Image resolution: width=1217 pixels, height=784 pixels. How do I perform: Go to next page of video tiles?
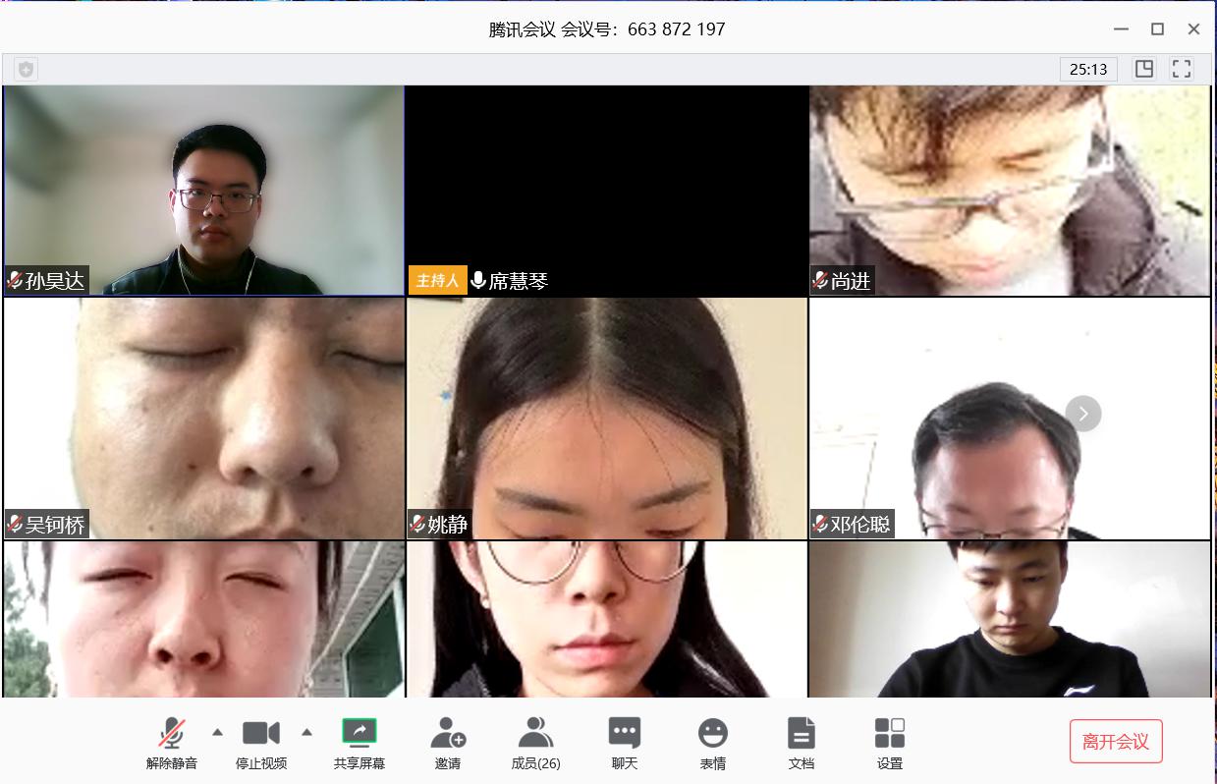(x=1083, y=414)
